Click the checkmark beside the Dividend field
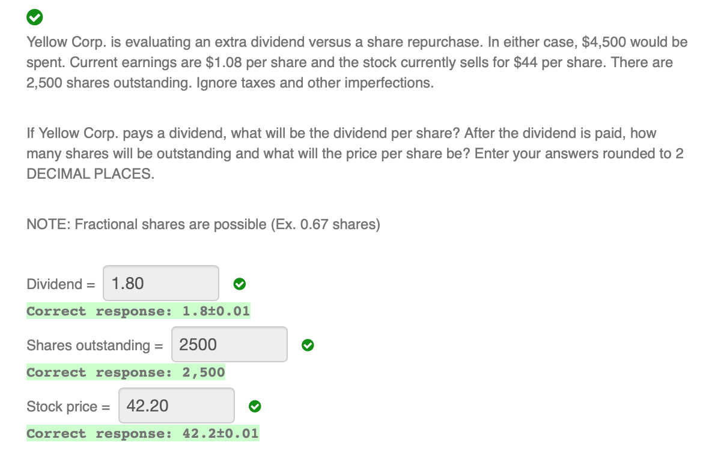709x469 pixels. point(239,284)
